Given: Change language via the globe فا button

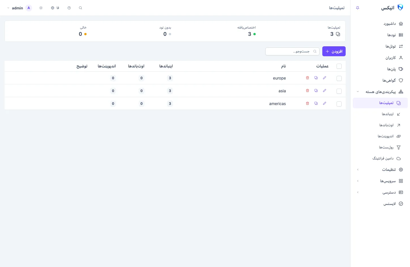Looking at the screenshot, I should (x=55, y=8).
